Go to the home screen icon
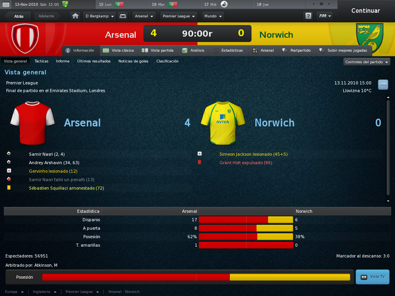The image size is (395, 296). [75, 16]
